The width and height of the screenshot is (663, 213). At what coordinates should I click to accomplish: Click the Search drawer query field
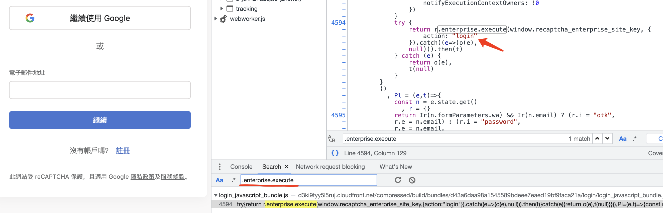click(309, 180)
